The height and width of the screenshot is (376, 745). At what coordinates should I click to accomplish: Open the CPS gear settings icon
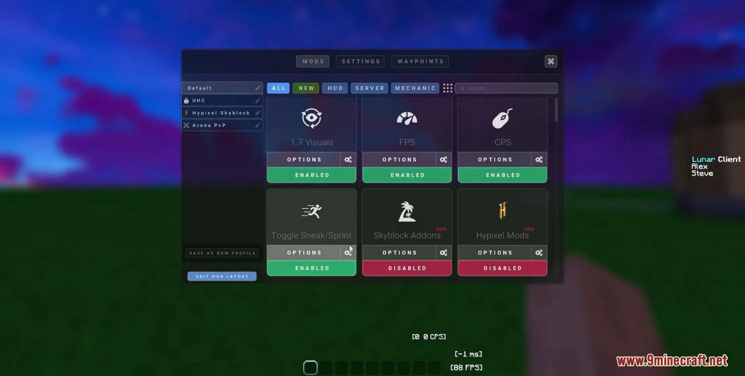pyautogui.click(x=539, y=160)
